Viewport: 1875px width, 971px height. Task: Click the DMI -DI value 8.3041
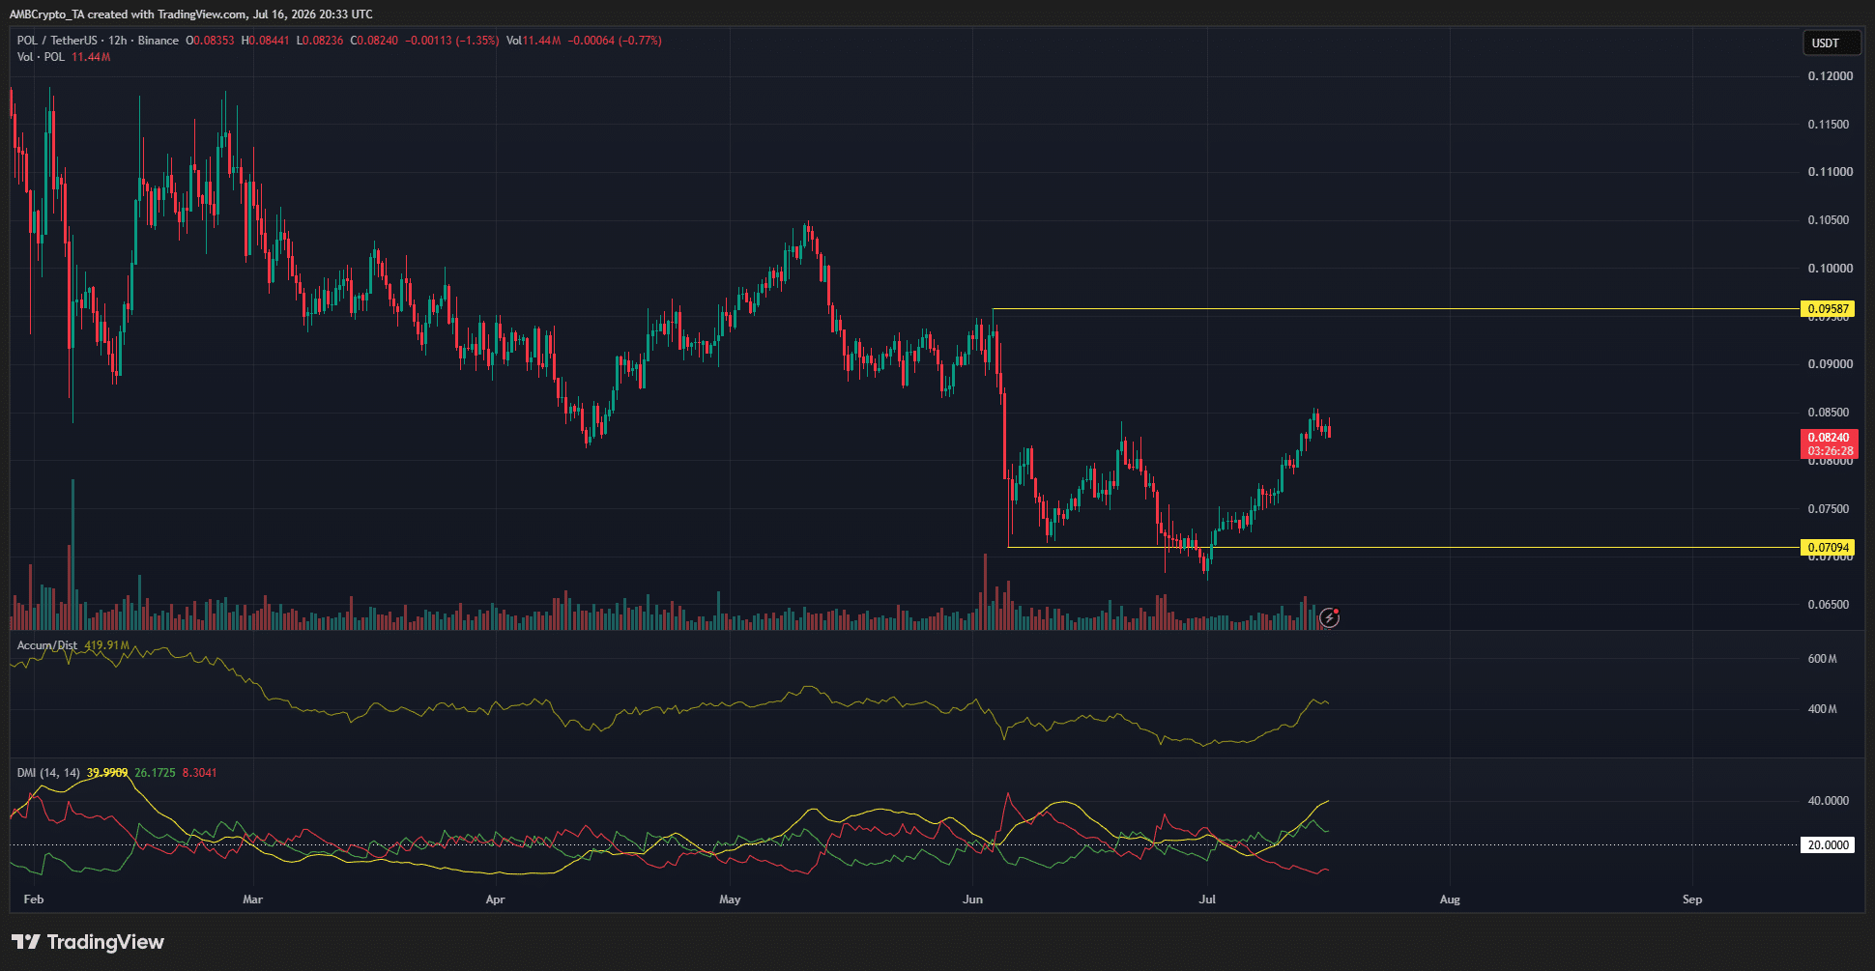click(199, 773)
